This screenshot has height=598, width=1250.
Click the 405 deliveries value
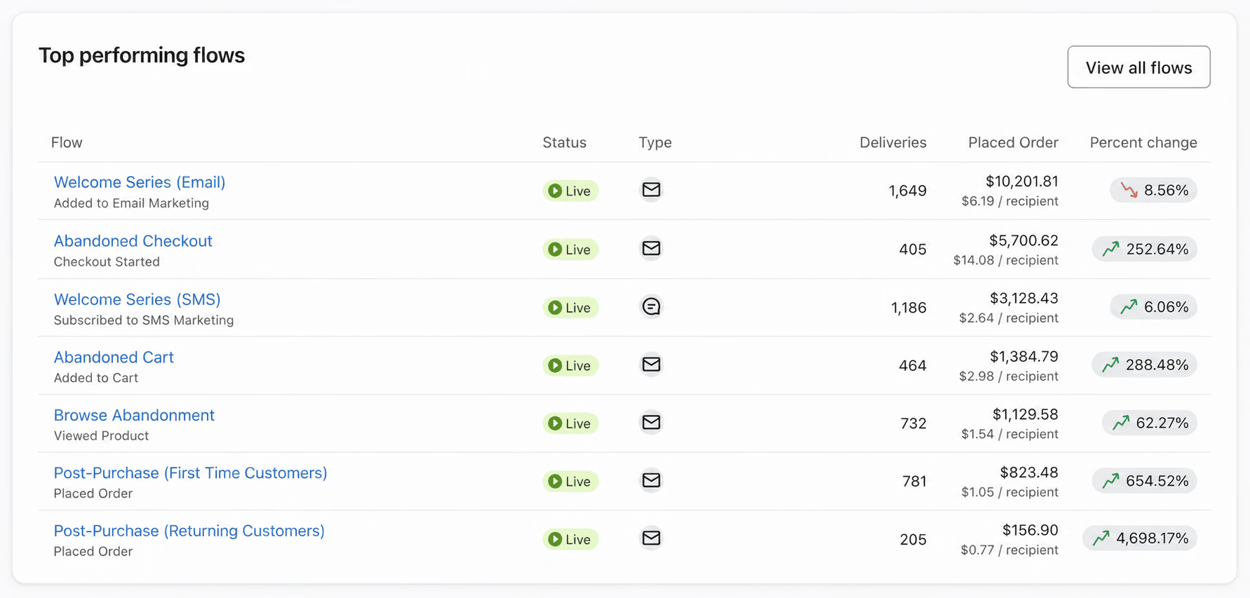coord(913,250)
